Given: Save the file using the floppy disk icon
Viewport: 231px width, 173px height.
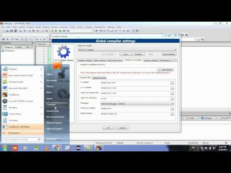Looking at the screenshot, I should pyautogui.click(x=11, y=31).
